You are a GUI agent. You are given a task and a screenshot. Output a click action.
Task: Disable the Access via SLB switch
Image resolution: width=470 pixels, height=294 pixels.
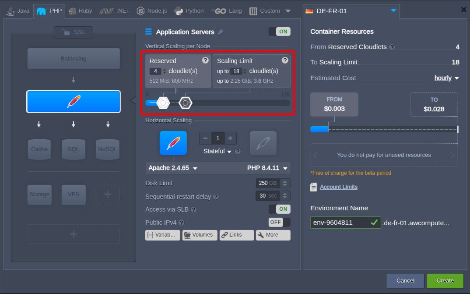click(279, 209)
